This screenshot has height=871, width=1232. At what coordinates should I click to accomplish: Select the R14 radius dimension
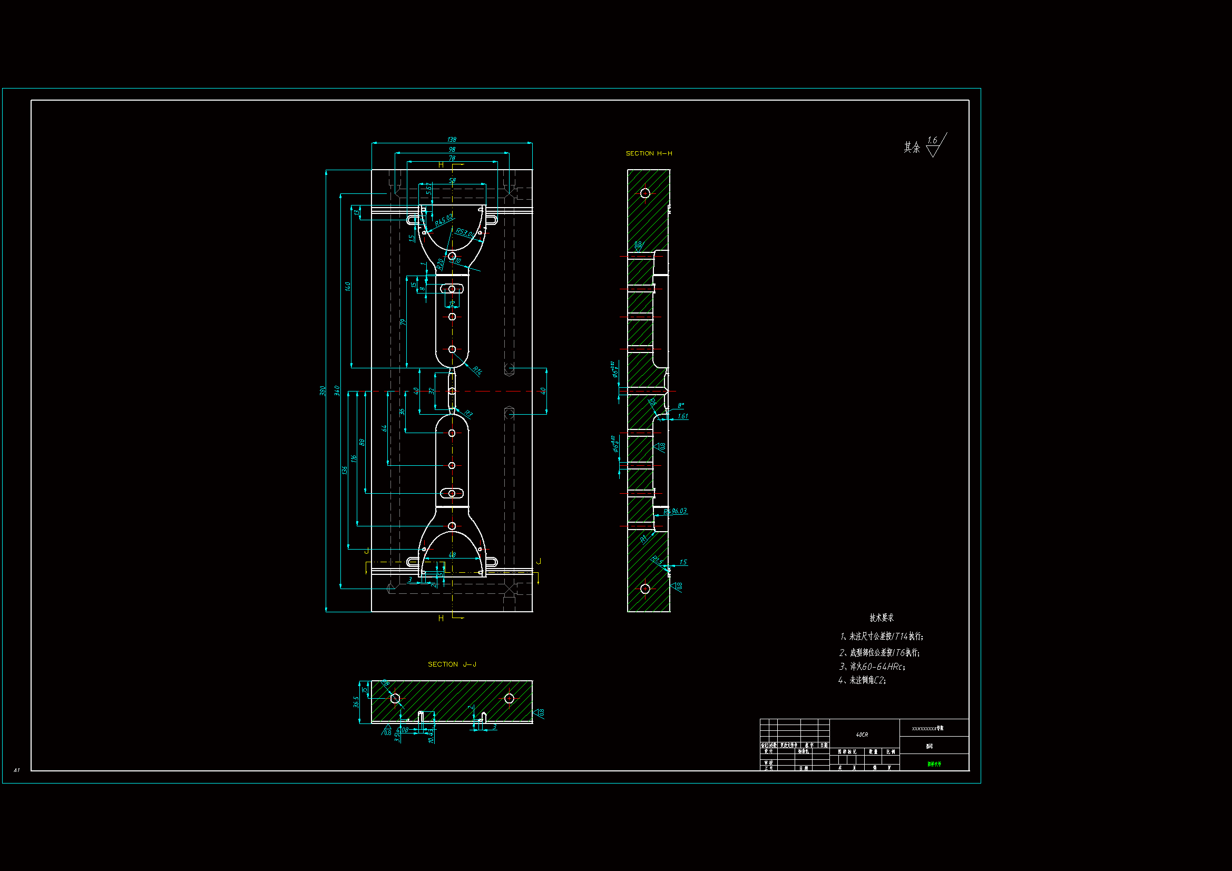(477, 370)
